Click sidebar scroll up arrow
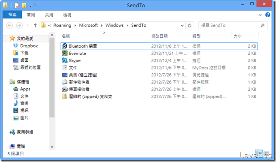Image resolution: width=276 pixels, height=162 pixels. pos(52,35)
